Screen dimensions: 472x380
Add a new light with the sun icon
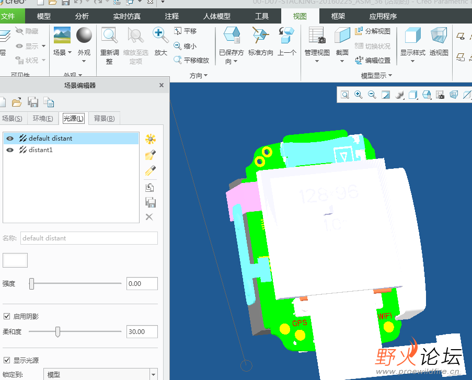coord(151,139)
